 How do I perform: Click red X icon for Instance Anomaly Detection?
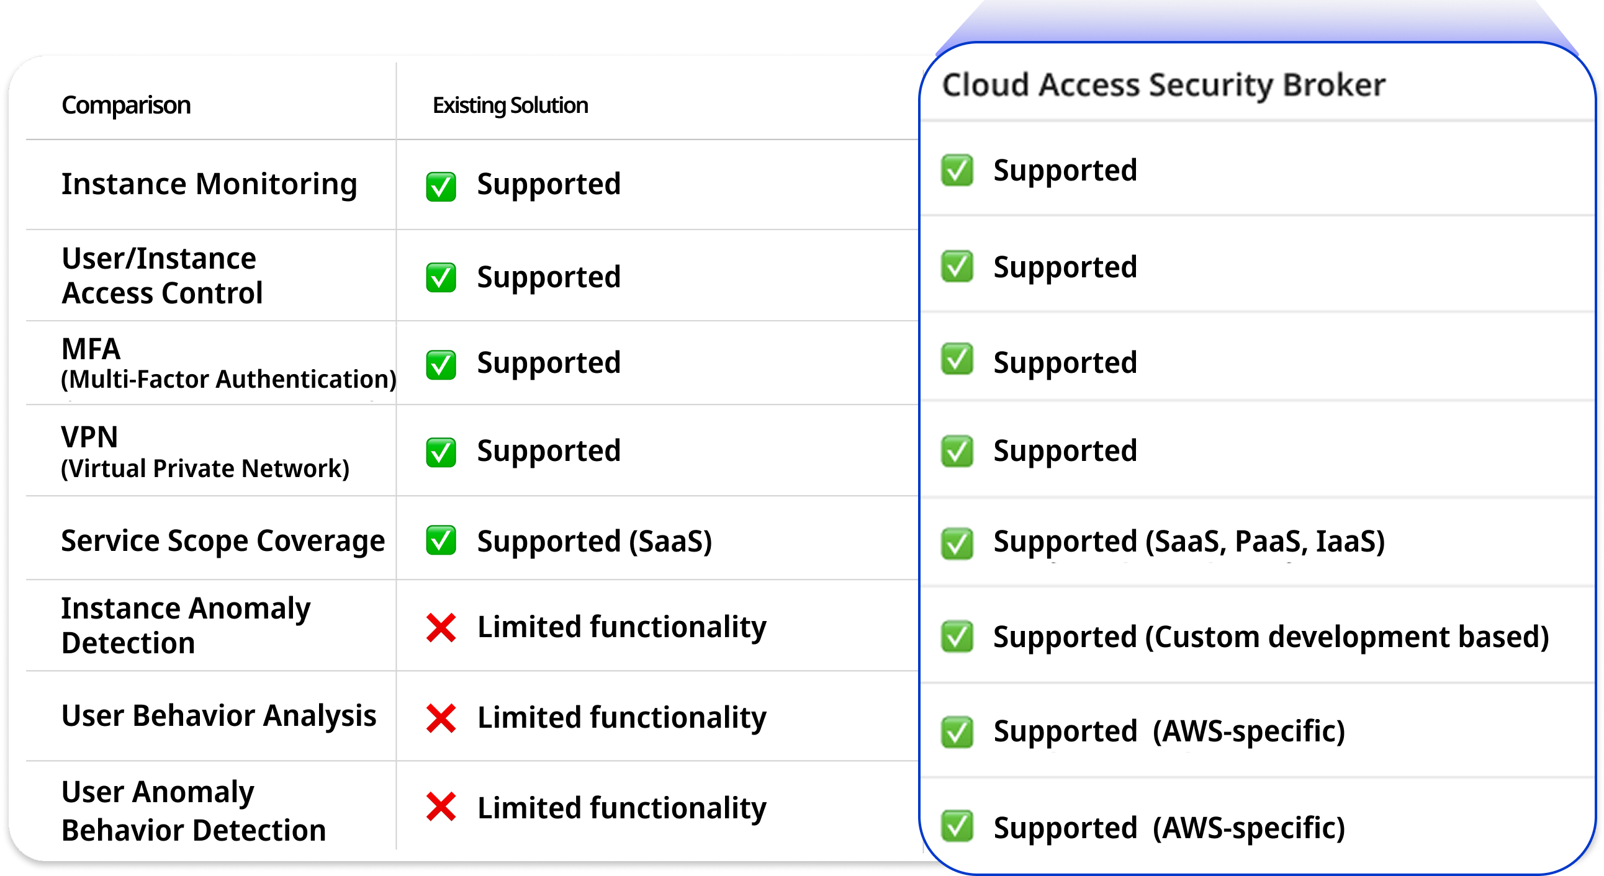click(x=441, y=627)
